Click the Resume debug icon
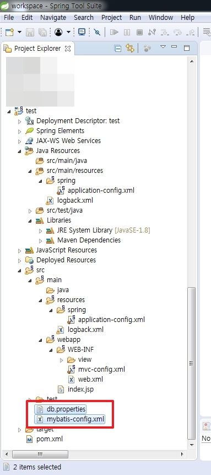This screenshot has height=475, width=211. pyautogui.click(x=114, y=32)
